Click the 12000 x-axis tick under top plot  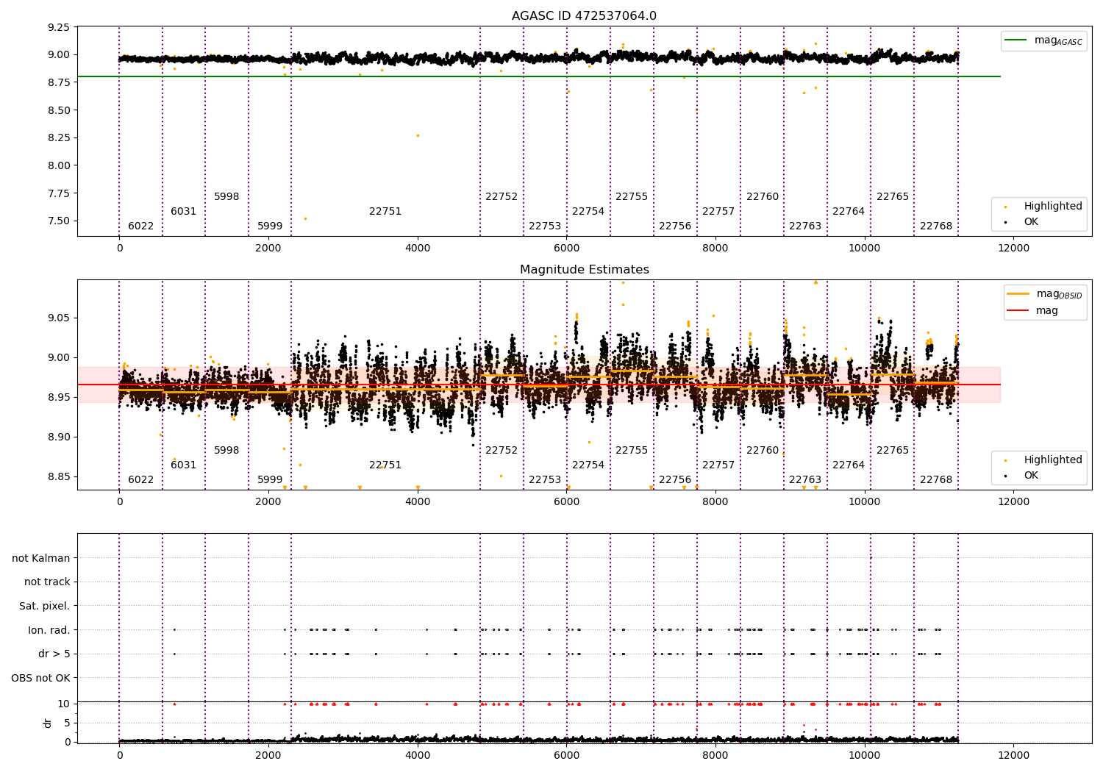click(1013, 249)
